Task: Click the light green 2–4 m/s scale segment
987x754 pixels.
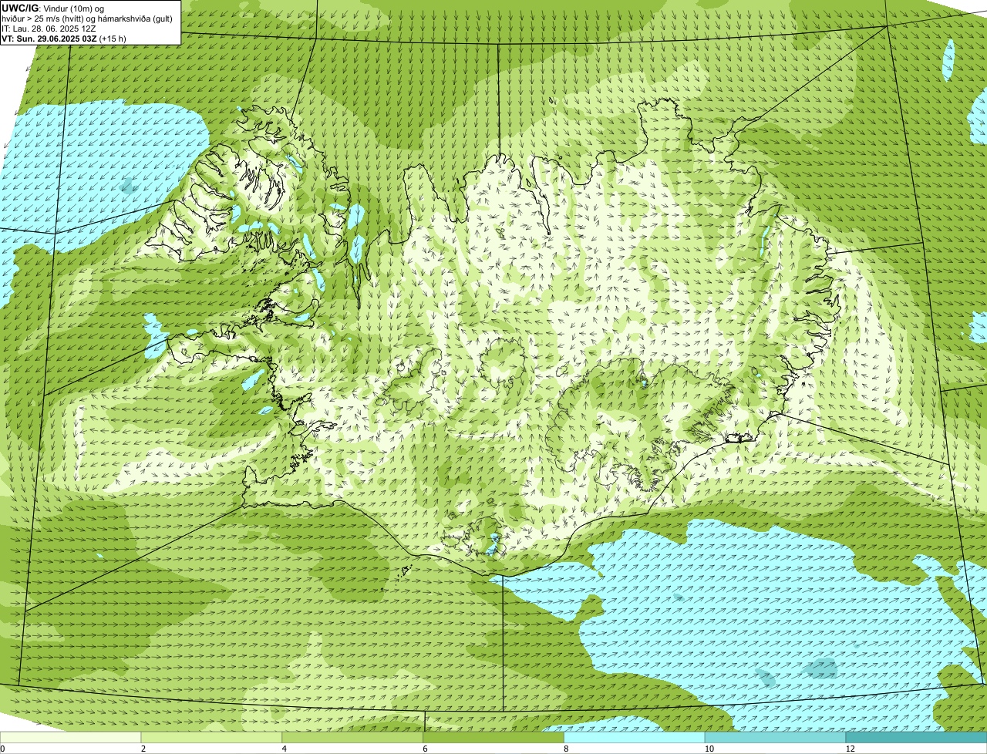Action: point(212,737)
